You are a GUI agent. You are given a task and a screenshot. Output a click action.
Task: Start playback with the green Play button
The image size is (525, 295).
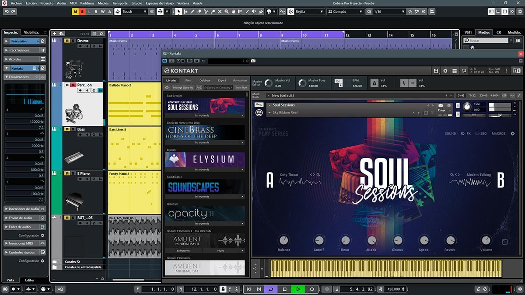click(x=298, y=289)
